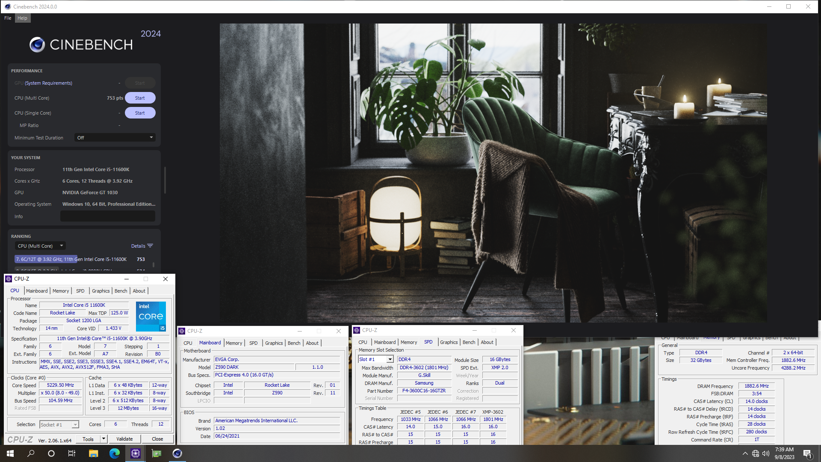The height and width of the screenshot is (462, 821).
Task: Click the BIOS date 06/24/2021 field
Action: click(277, 436)
